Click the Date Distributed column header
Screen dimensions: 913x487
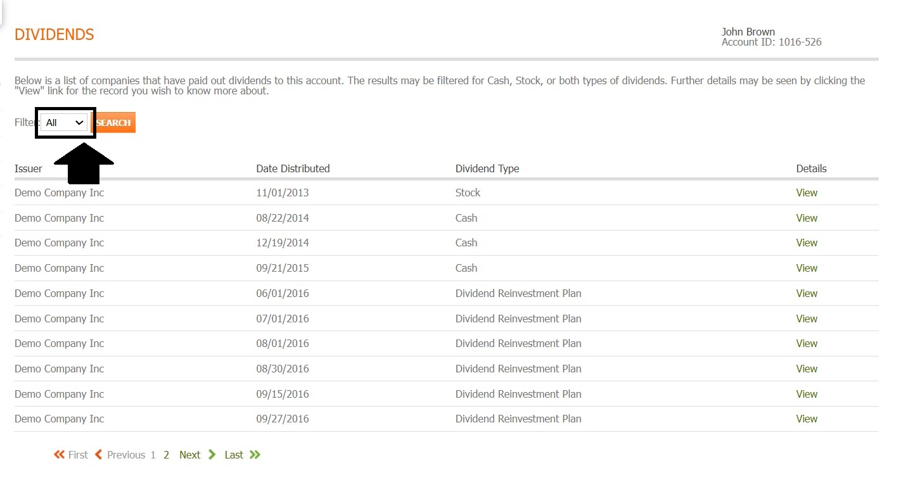293,168
